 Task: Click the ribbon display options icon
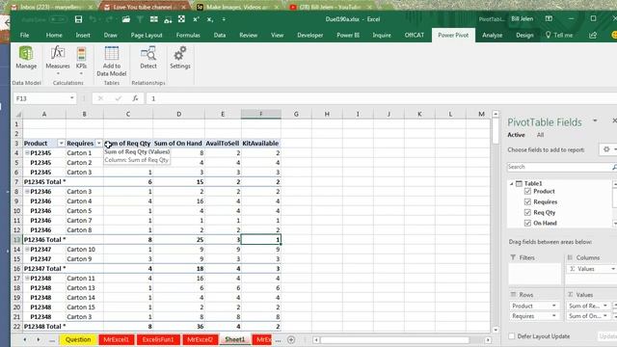[x=549, y=19]
